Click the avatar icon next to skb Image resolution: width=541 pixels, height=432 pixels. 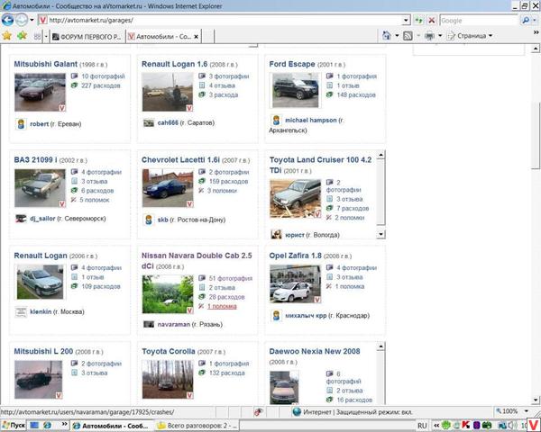tap(149, 220)
